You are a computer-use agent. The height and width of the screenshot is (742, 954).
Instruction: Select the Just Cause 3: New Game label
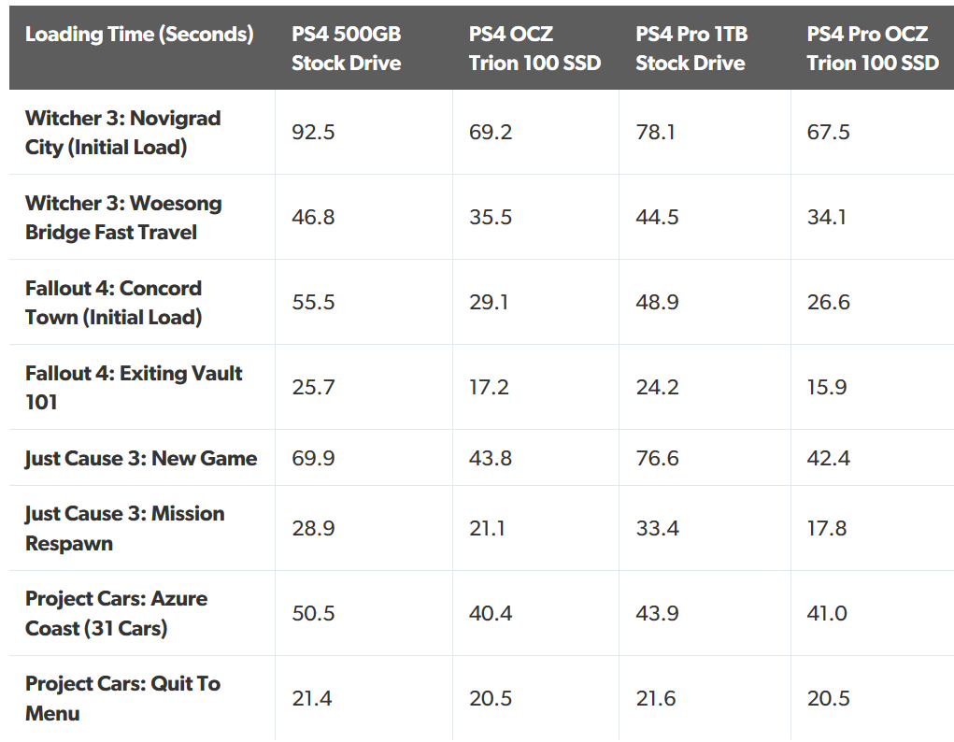141,458
